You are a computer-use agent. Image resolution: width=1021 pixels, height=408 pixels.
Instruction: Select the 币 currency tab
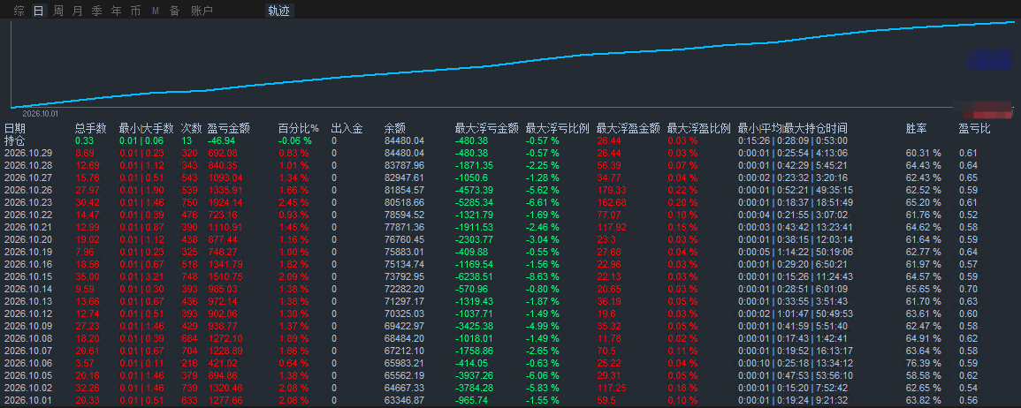[x=135, y=11]
